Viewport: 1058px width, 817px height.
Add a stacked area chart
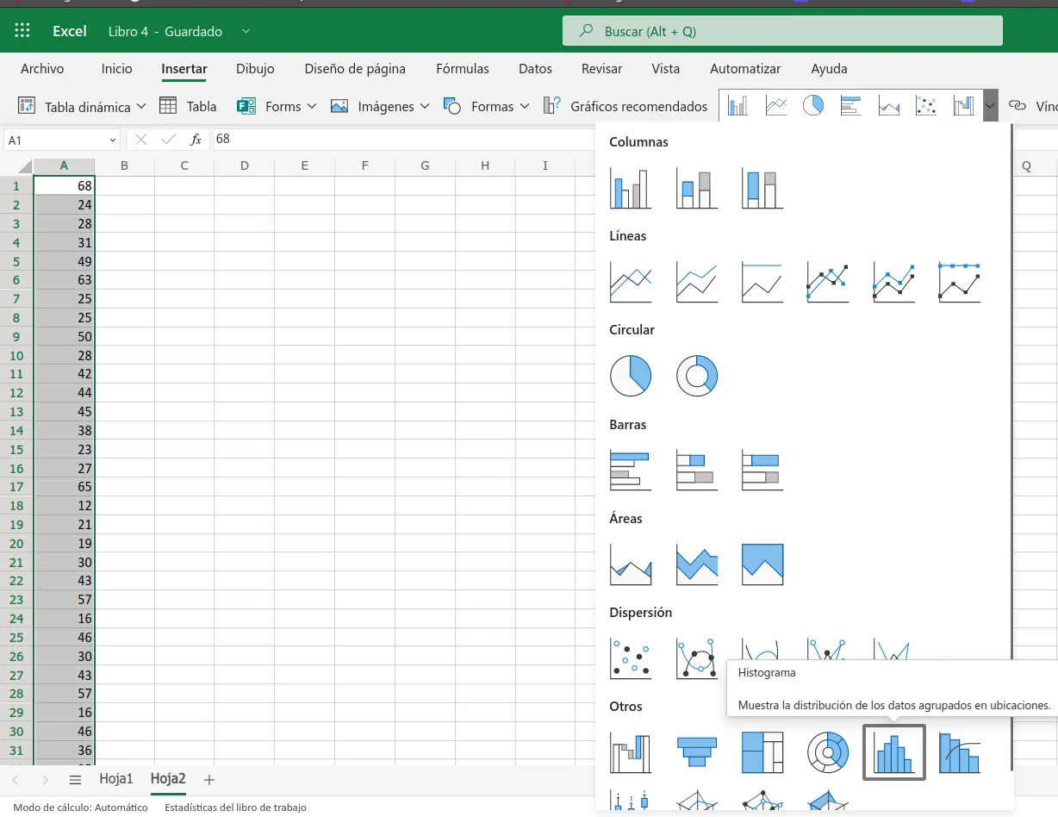click(697, 564)
